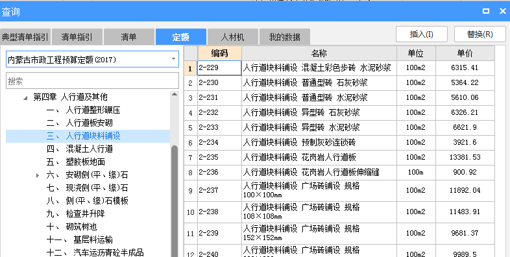Click the tree scrollbar up arrow
Image resolution: width=510 pixels, height=257 pixels.
coord(175,94)
